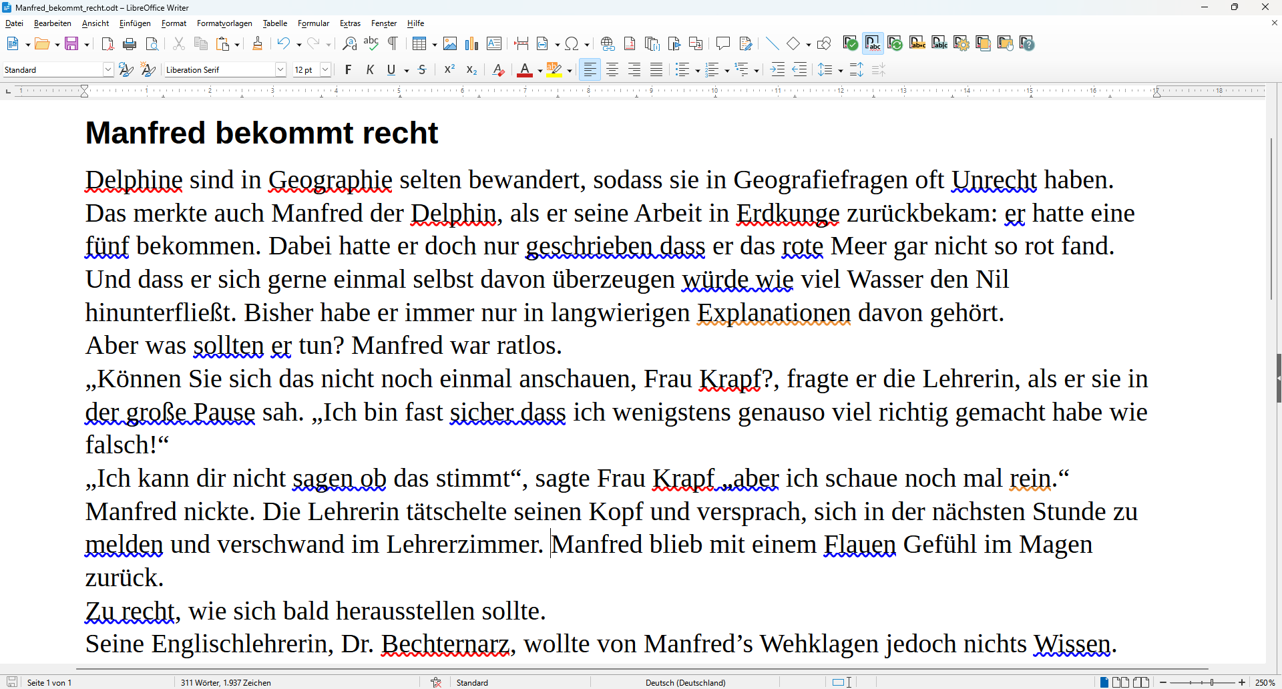This screenshot has height=689, width=1282.
Task: Open Find and Replace icon
Action: pyautogui.click(x=349, y=44)
